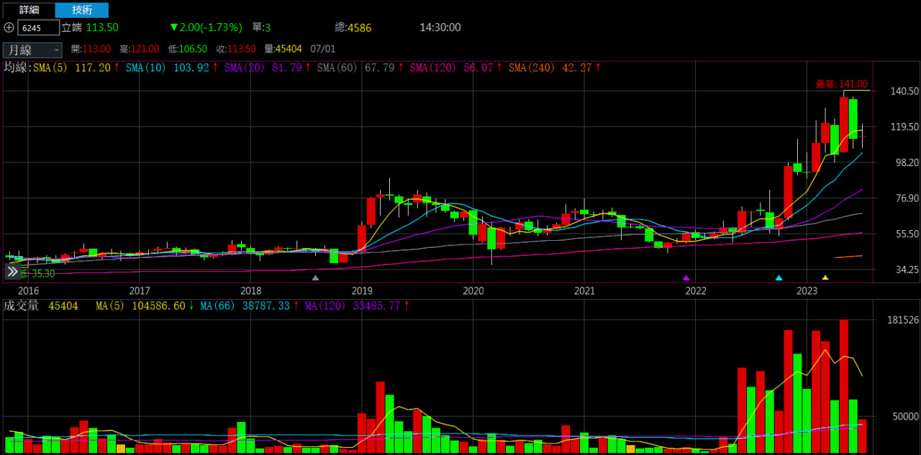Click the cyan triangle marker on timeline
The width and height of the screenshot is (921, 455).
(x=779, y=277)
